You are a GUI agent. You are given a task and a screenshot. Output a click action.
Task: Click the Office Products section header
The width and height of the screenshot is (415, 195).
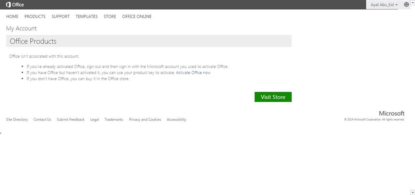tap(149, 41)
